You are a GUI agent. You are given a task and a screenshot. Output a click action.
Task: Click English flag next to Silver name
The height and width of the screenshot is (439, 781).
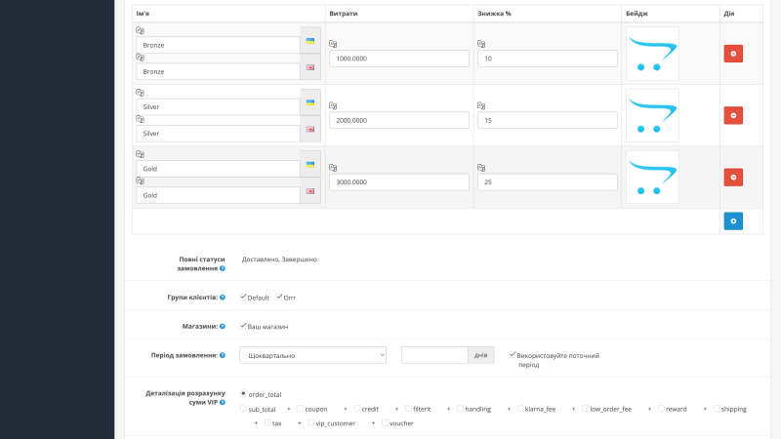310,130
